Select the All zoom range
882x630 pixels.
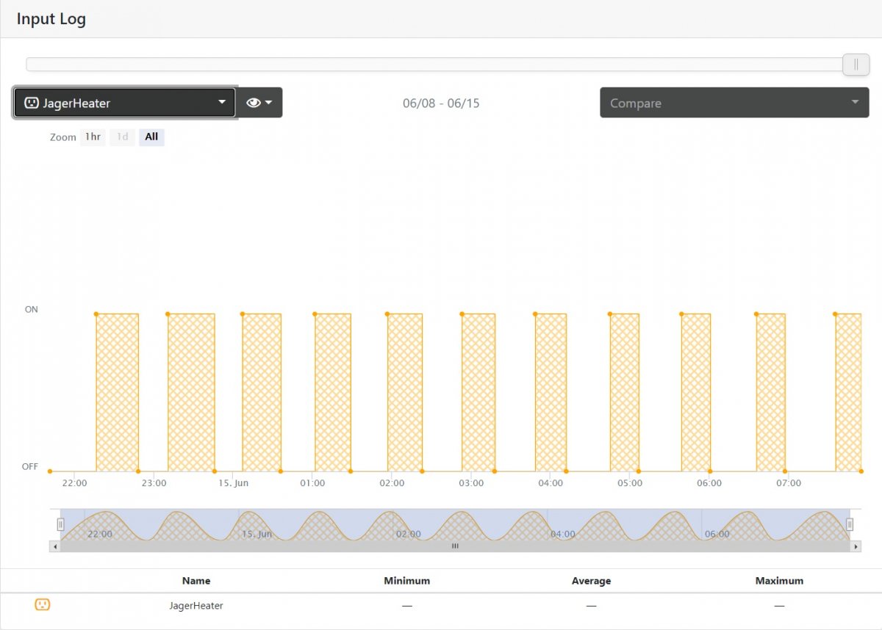point(151,137)
